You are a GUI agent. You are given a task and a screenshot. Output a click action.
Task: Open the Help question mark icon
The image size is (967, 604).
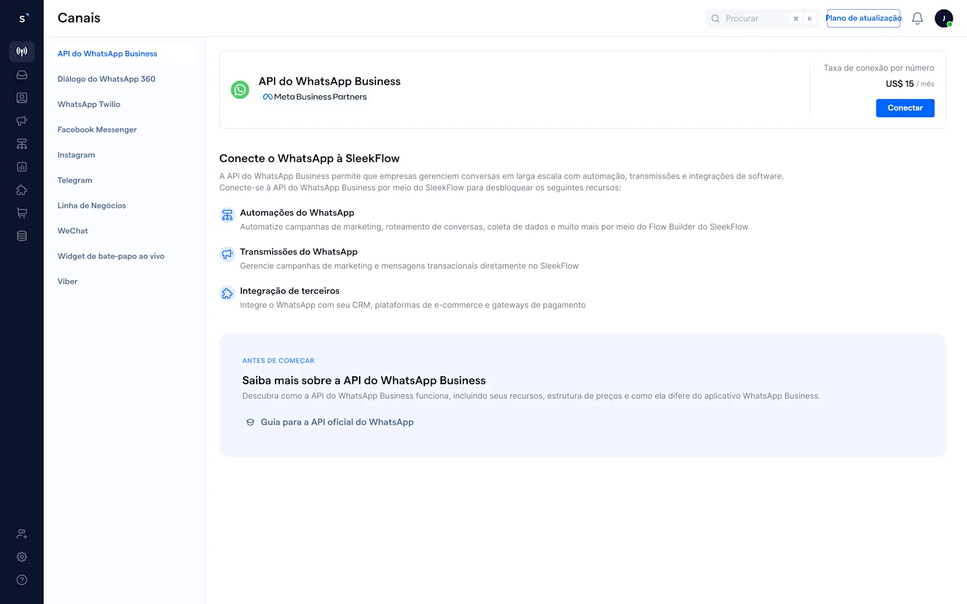[22, 580]
